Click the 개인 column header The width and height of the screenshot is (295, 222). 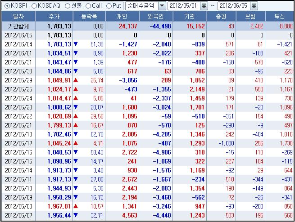(123, 16)
